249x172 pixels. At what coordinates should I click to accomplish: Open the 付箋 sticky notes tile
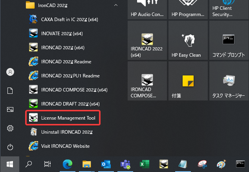(188, 81)
